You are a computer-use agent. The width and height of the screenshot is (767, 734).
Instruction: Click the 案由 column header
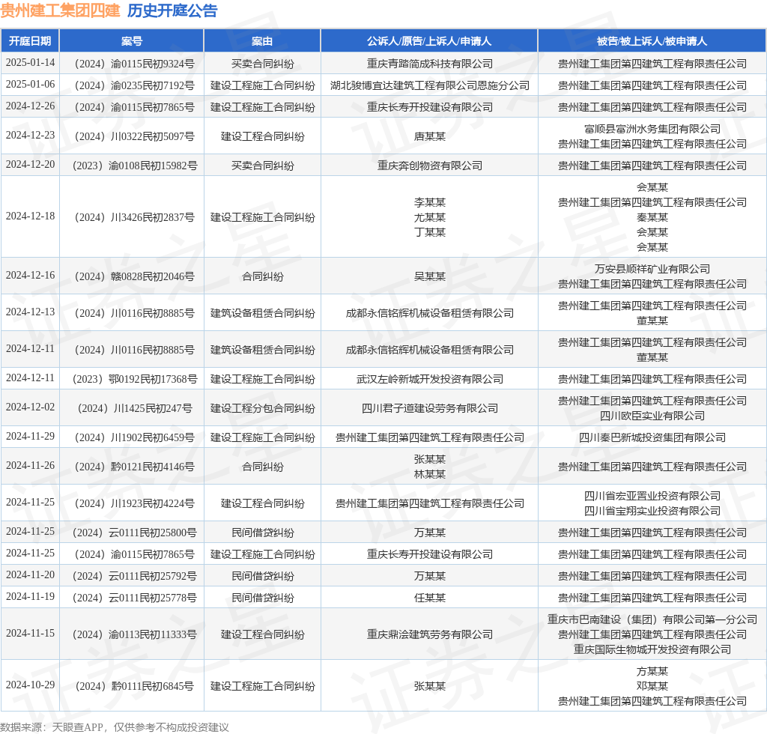click(262, 41)
